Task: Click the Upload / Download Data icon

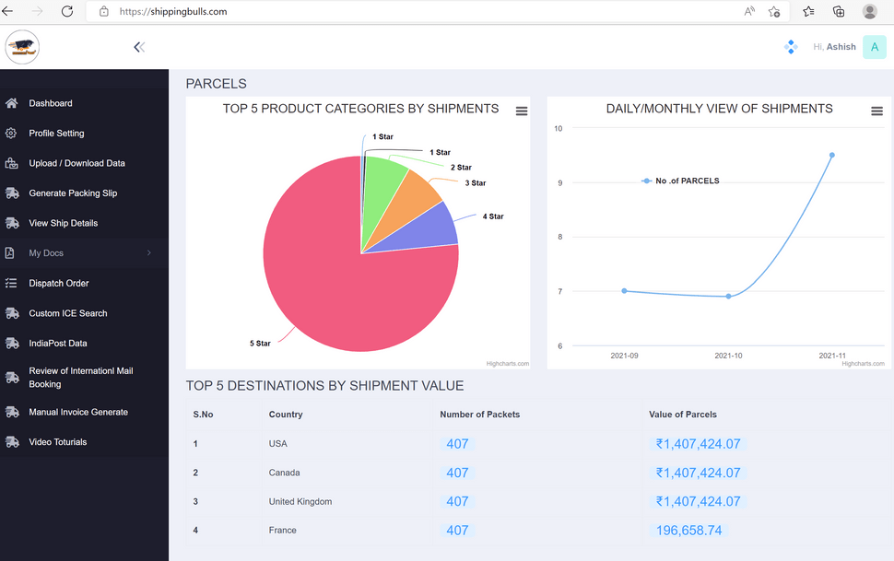Action: coord(11,164)
